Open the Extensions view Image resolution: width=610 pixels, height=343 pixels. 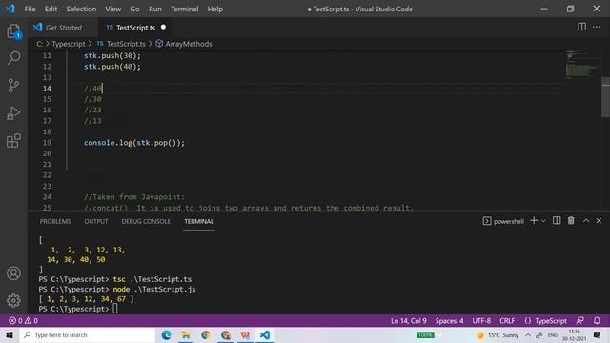[13, 141]
